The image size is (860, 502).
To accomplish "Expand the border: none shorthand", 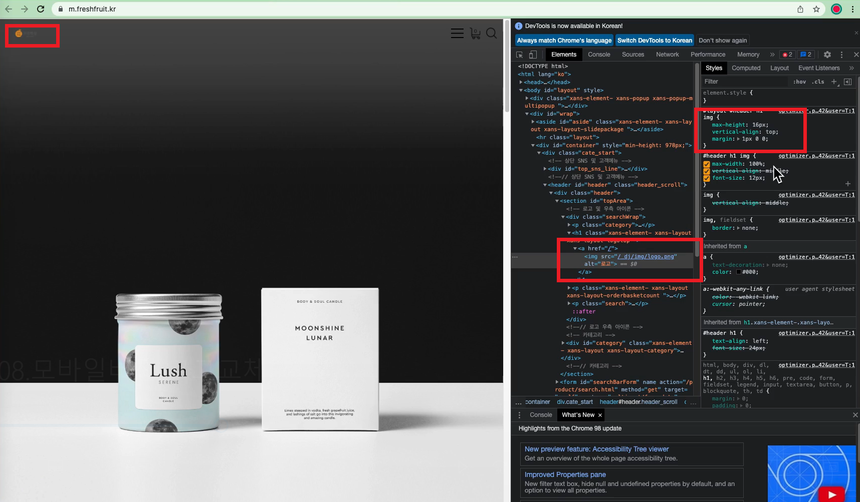I will pos(738,228).
